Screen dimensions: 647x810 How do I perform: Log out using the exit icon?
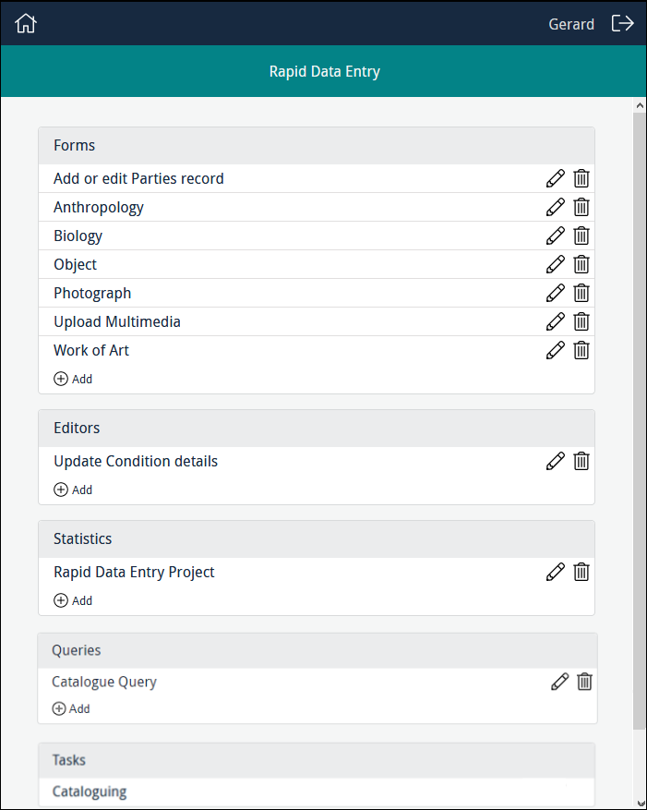pos(623,24)
